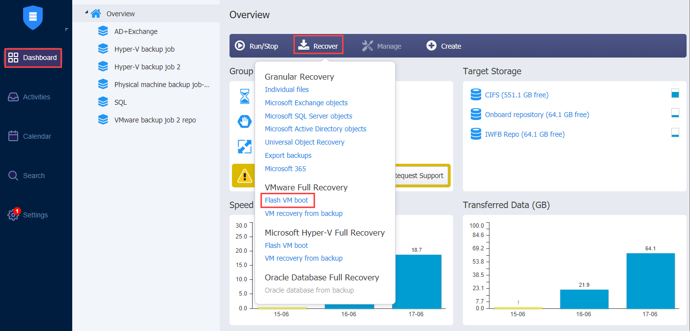Click the CIFS storage repository icon
This screenshot has height=331, width=690.
click(476, 95)
